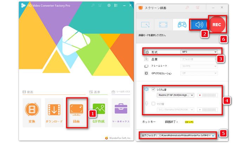Click the 録画終了 label

[x=171, y=122]
